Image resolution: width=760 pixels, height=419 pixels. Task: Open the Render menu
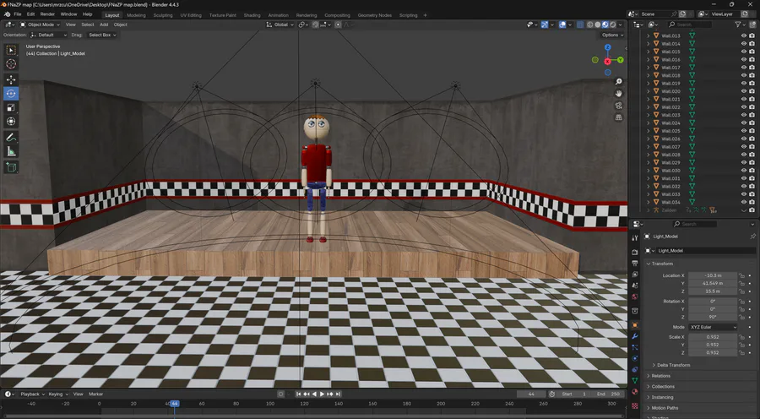click(x=47, y=14)
